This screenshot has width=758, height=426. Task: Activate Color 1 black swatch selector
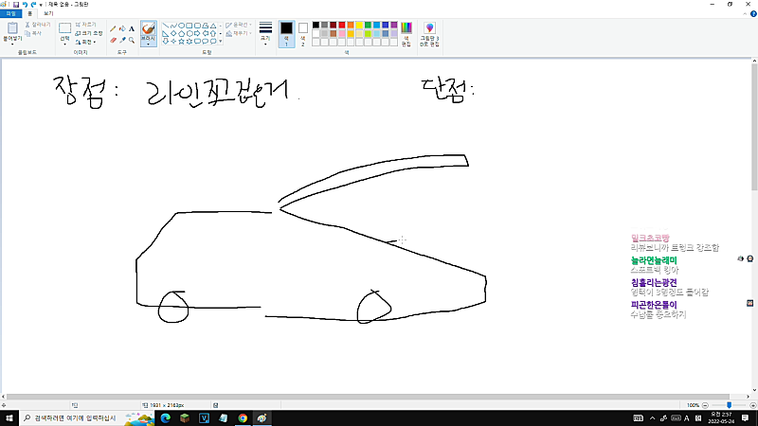[286, 34]
